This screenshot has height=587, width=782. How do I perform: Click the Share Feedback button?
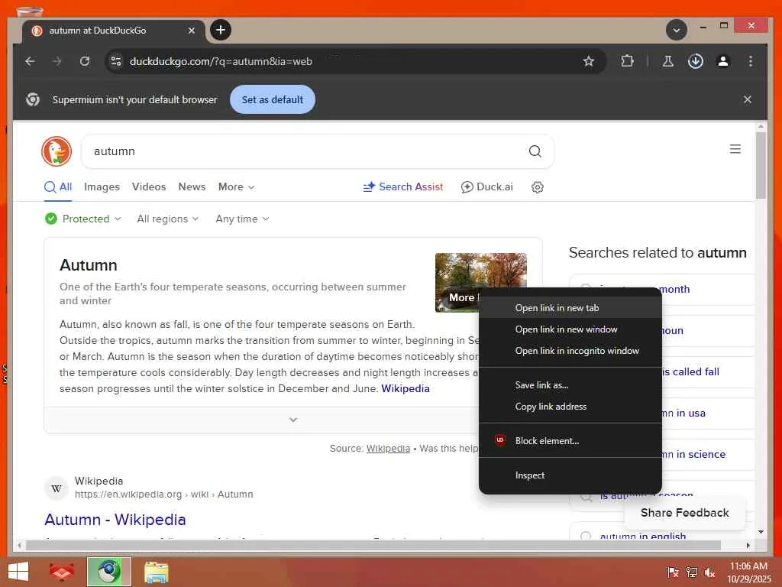coord(684,513)
